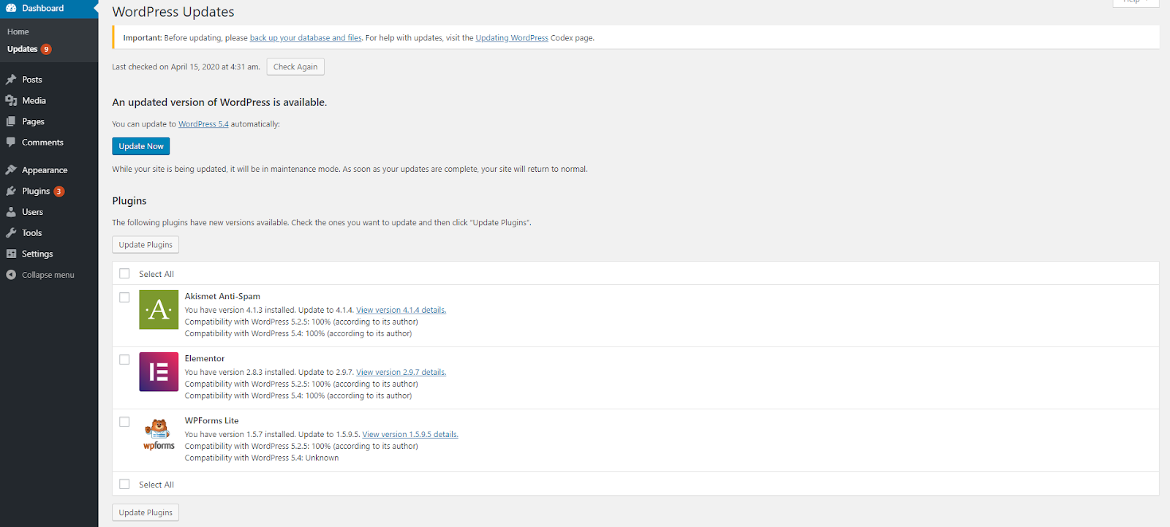Click the top Update Plugins button
1170x527 pixels.
tap(146, 245)
